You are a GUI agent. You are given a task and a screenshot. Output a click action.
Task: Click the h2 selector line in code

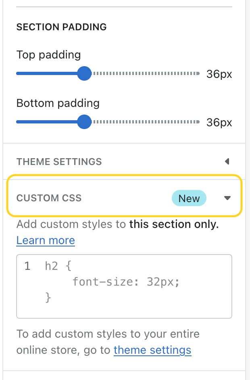pyautogui.click(x=58, y=266)
